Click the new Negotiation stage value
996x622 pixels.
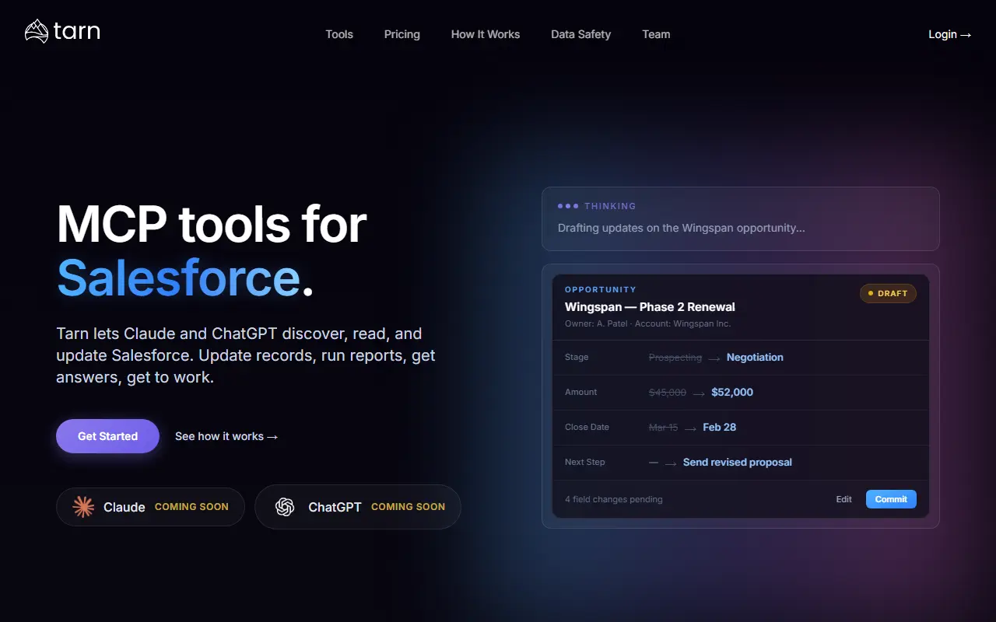click(x=755, y=358)
